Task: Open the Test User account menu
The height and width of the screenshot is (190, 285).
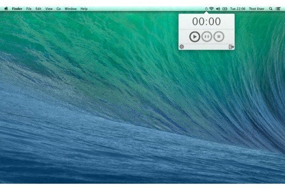Action: pos(256,9)
